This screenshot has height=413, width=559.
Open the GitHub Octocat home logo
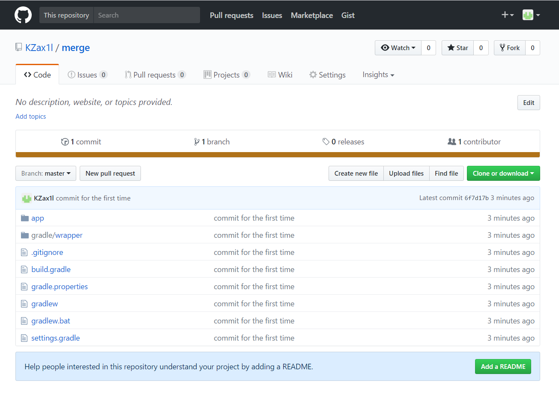[23, 15]
